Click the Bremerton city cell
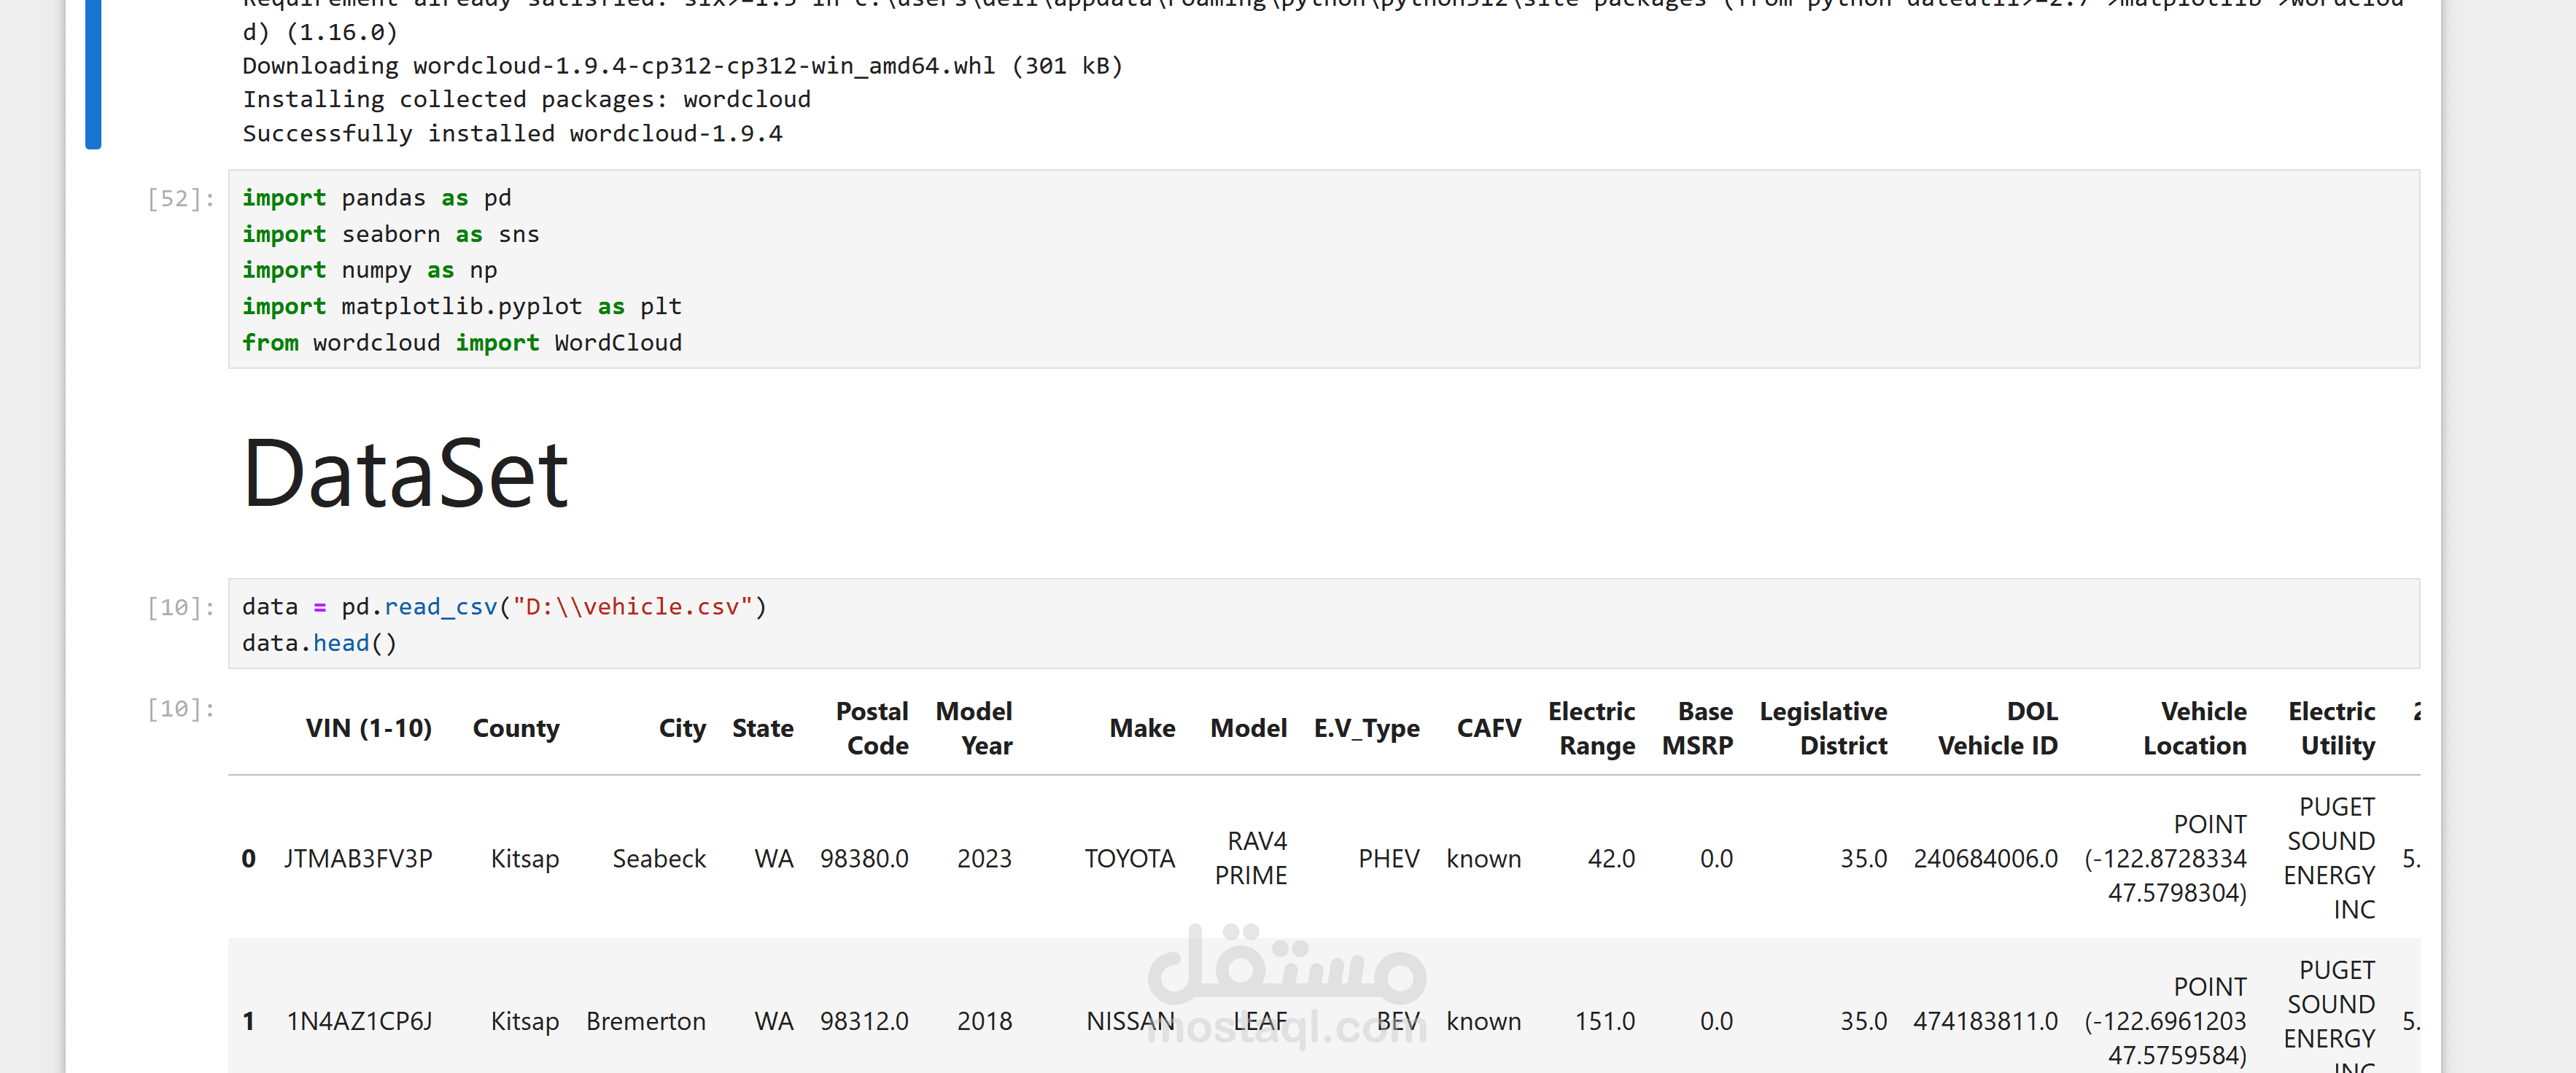 pos(646,1021)
